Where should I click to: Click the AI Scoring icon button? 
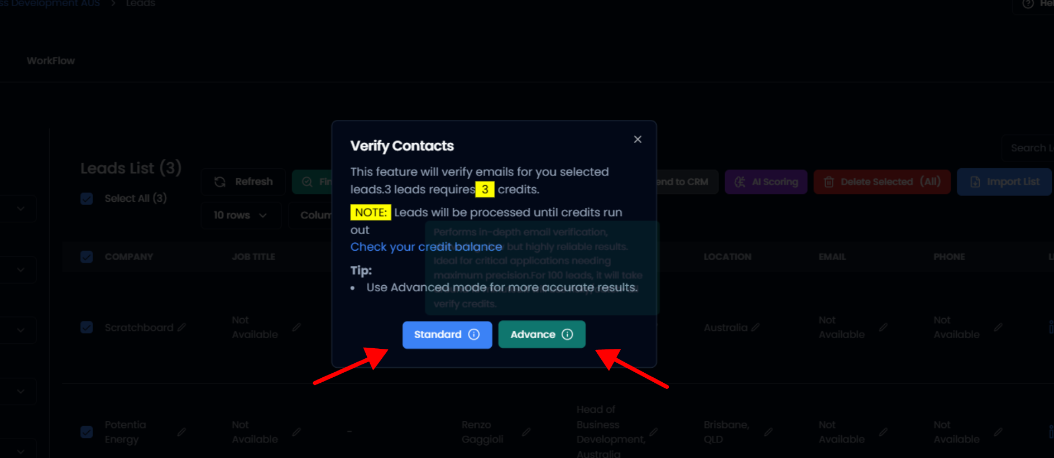(x=740, y=182)
